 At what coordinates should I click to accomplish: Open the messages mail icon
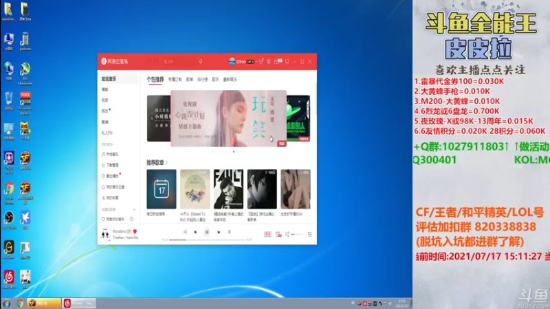277,61
